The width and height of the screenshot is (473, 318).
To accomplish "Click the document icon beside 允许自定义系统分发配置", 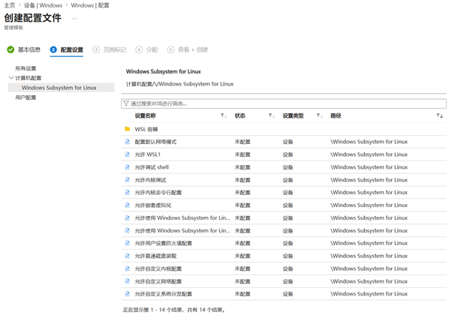I will (128, 293).
